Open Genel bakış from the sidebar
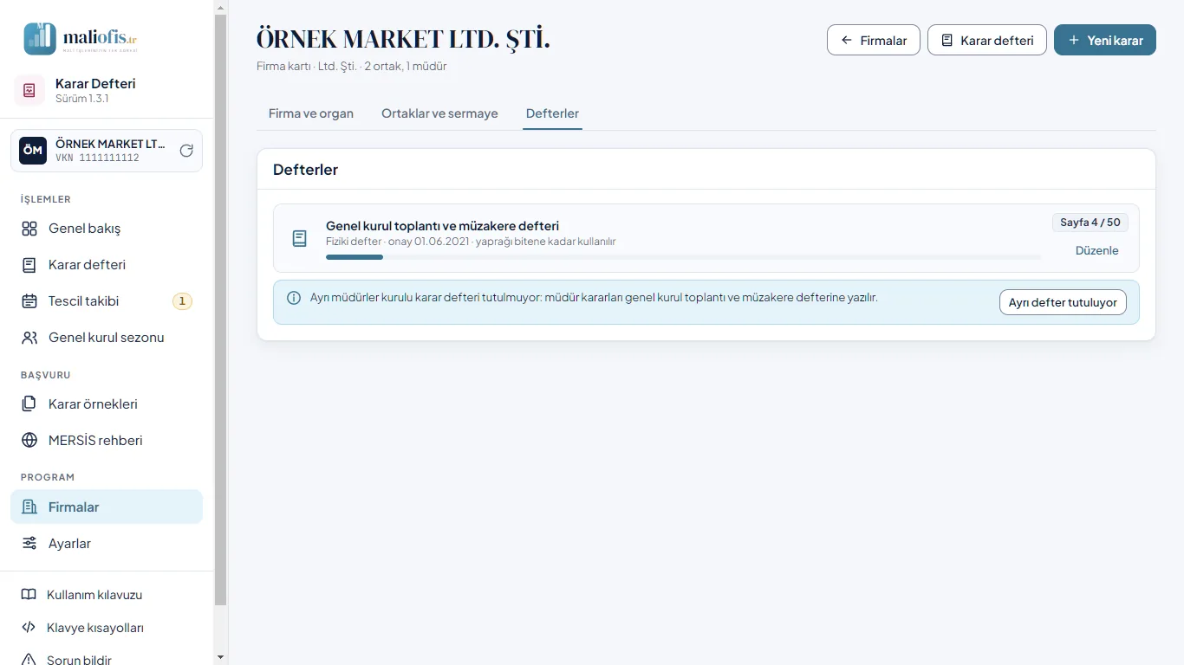Image resolution: width=1184 pixels, height=665 pixels. (107, 229)
